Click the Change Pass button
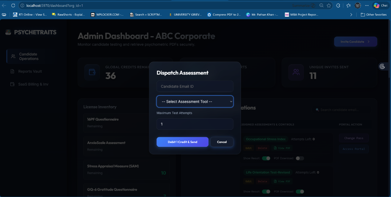 tap(354, 138)
